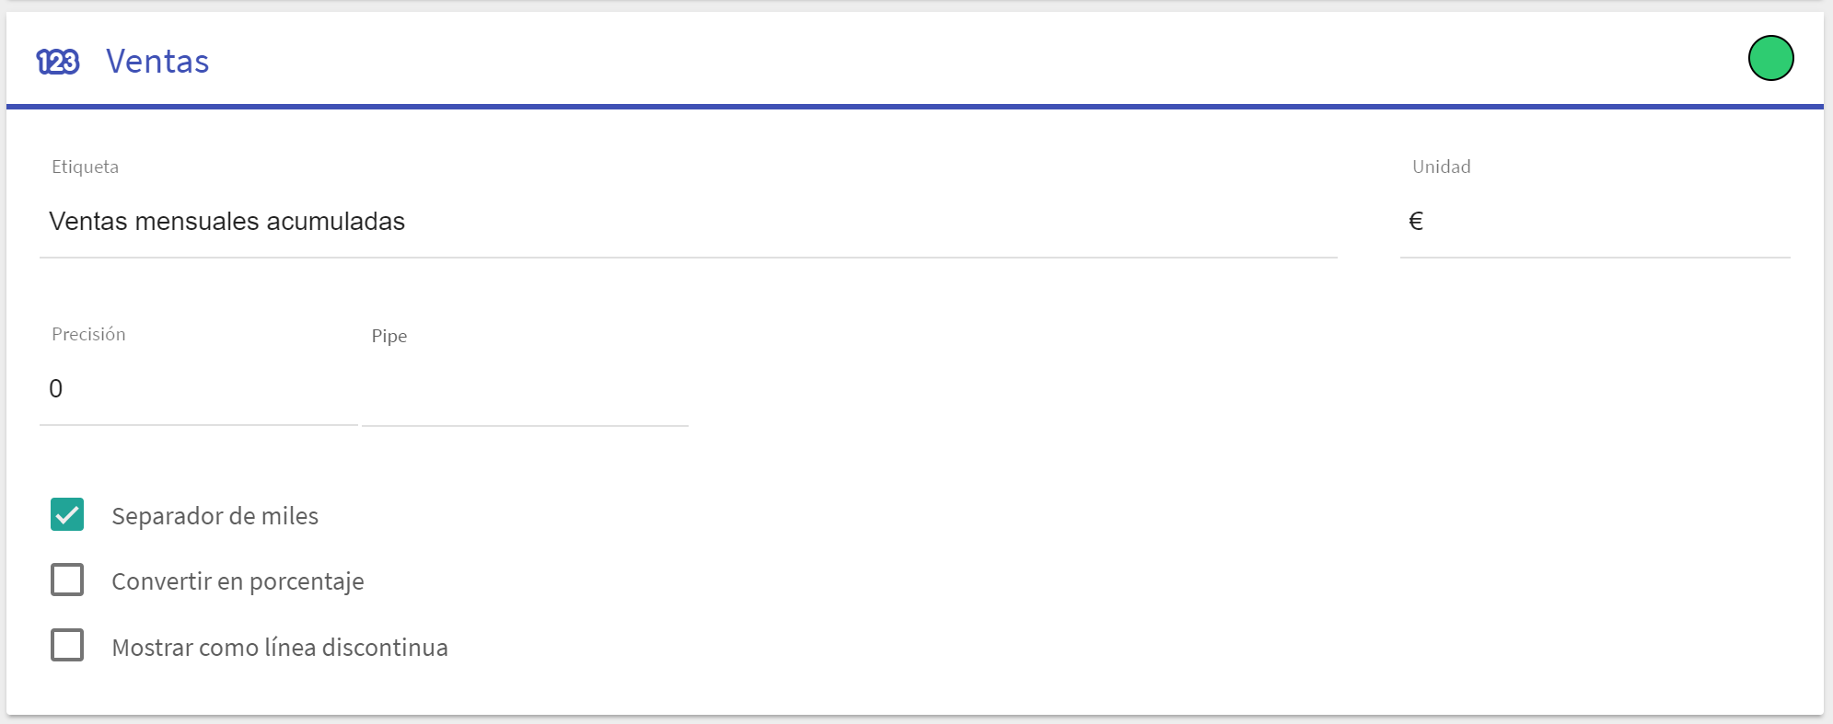1833x724 pixels.
Task: Click the 123 numeric type icon
Action: 58,62
